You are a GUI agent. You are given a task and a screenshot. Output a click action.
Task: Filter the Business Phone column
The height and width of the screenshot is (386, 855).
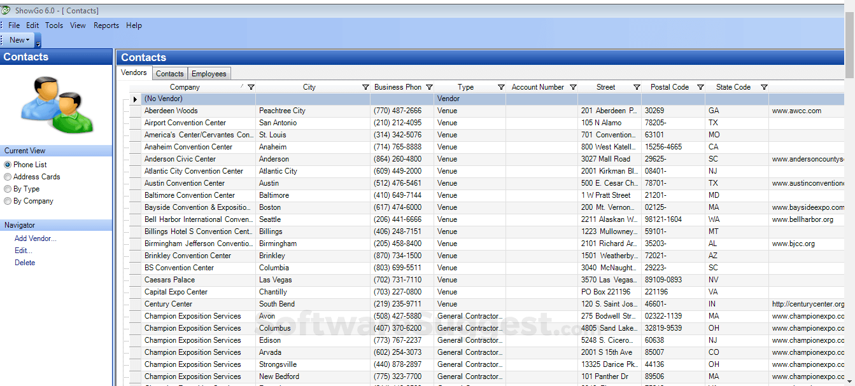(430, 87)
